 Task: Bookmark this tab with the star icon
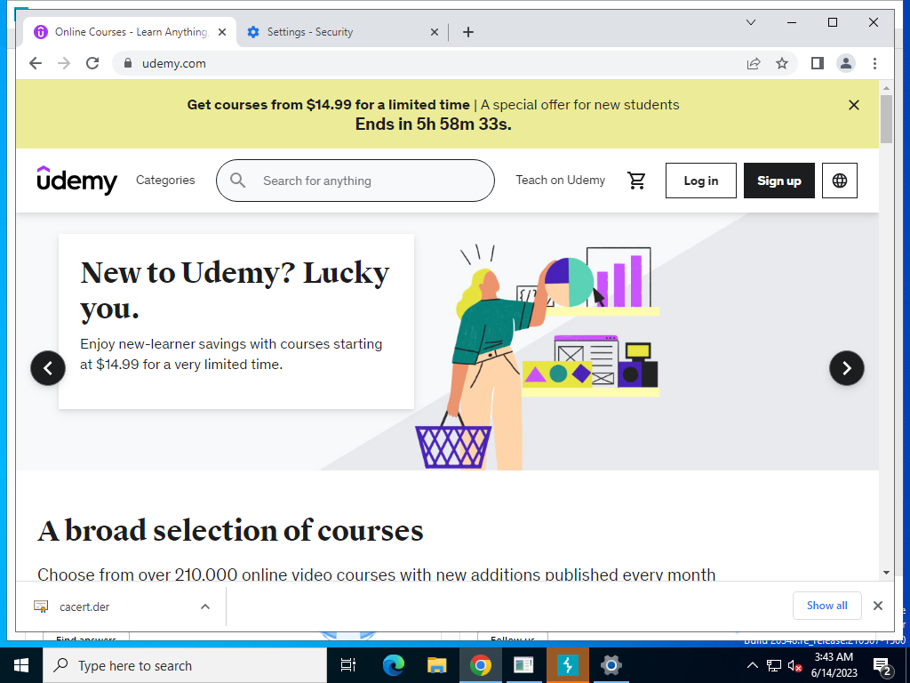(x=782, y=63)
